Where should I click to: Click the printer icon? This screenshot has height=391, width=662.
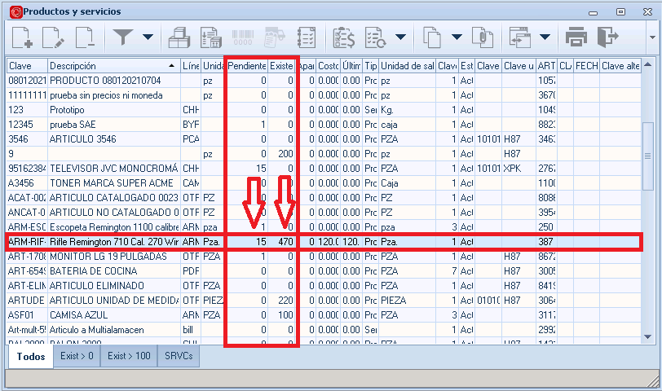coord(577,37)
